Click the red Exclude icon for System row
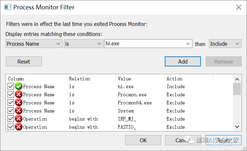This screenshot has width=247, height=151. click(x=19, y=111)
